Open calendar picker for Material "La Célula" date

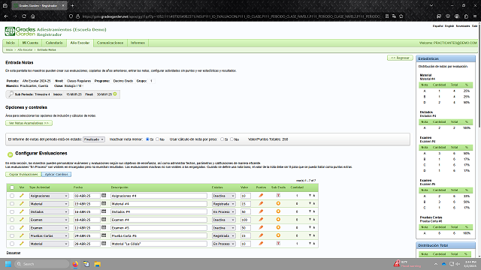coord(104,243)
